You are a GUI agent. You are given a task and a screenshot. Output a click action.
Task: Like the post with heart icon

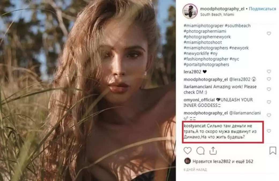click(x=187, y=151)
